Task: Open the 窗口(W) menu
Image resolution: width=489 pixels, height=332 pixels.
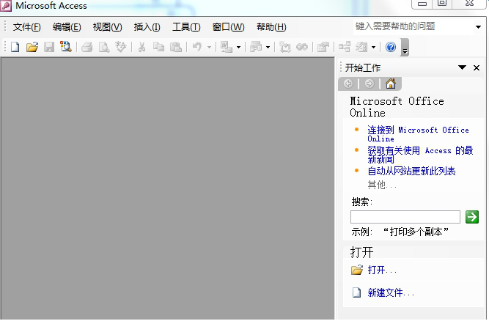Action: tap(228, 27)
